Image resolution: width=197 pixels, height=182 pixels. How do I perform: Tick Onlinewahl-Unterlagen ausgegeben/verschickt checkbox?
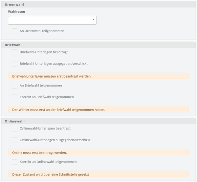click(x=14, y=140)
